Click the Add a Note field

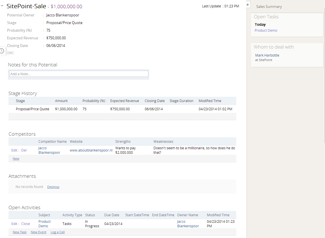(79, 74)
